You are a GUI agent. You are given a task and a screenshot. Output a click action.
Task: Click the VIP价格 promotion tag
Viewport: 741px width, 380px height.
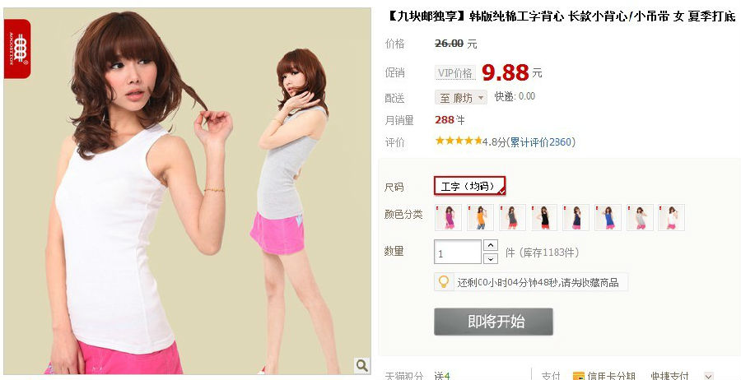[455, 73]
